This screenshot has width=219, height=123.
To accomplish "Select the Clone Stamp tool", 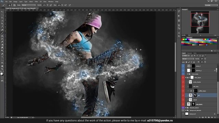I will click(2, 36).
